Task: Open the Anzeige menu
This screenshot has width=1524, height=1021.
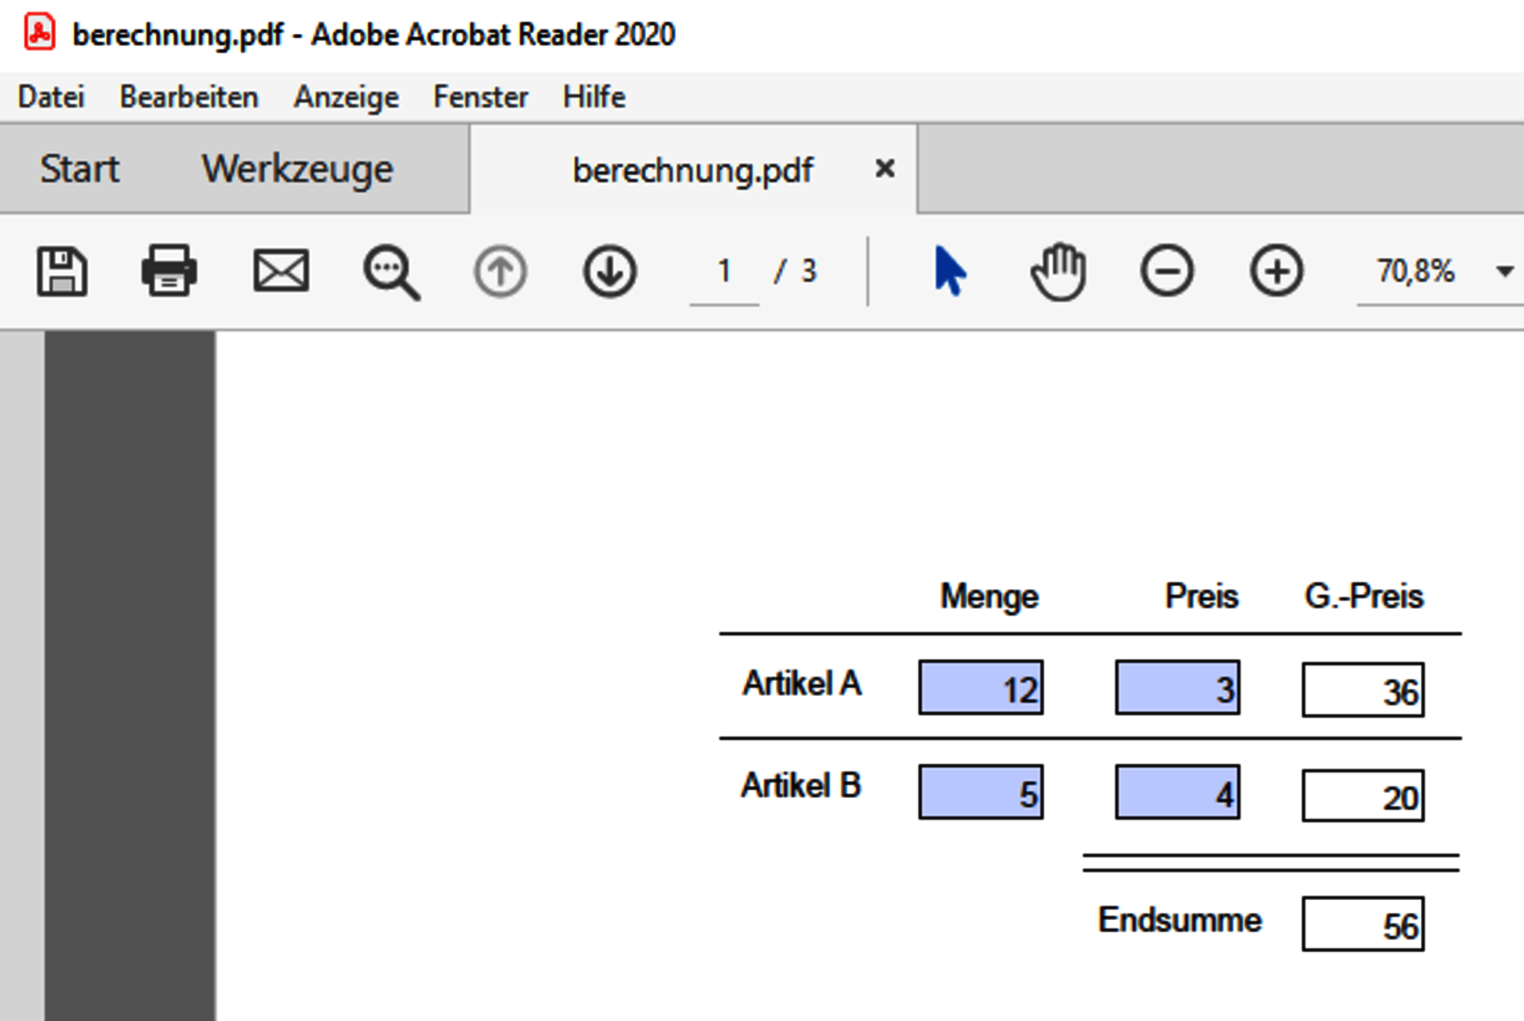Action: [346, 96]
